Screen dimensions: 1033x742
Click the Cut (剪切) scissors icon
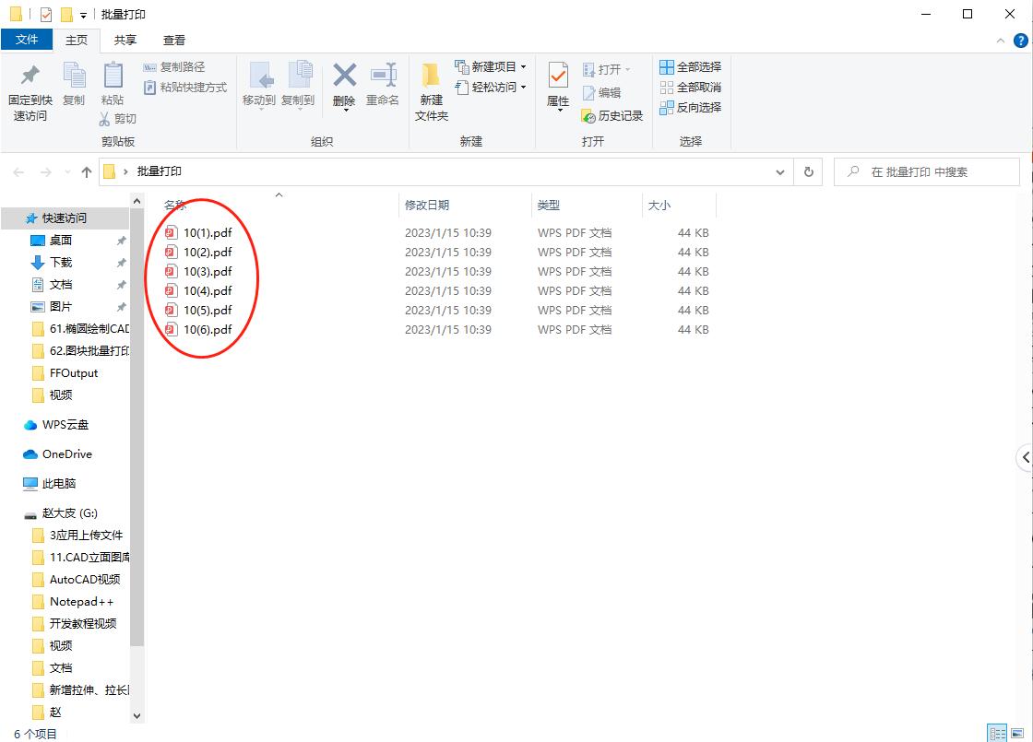(105, 119)
